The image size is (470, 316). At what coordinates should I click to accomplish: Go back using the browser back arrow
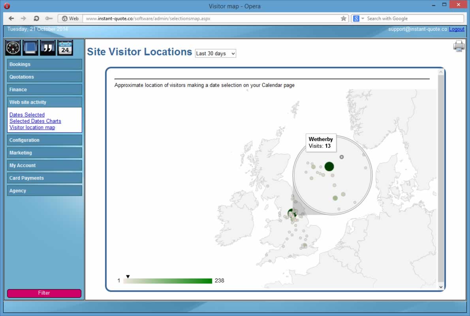[x=11, y=19]
